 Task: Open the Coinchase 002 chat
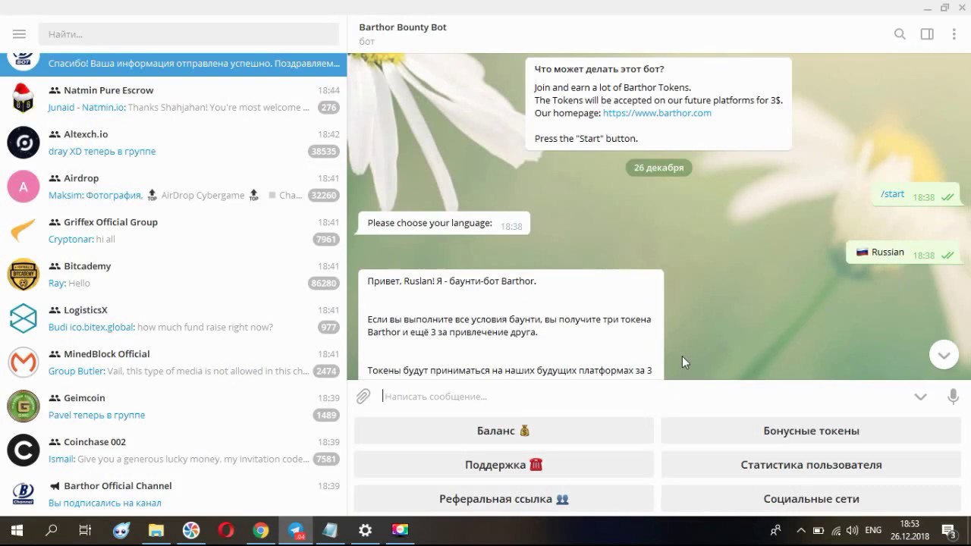[x=173, y=450]
